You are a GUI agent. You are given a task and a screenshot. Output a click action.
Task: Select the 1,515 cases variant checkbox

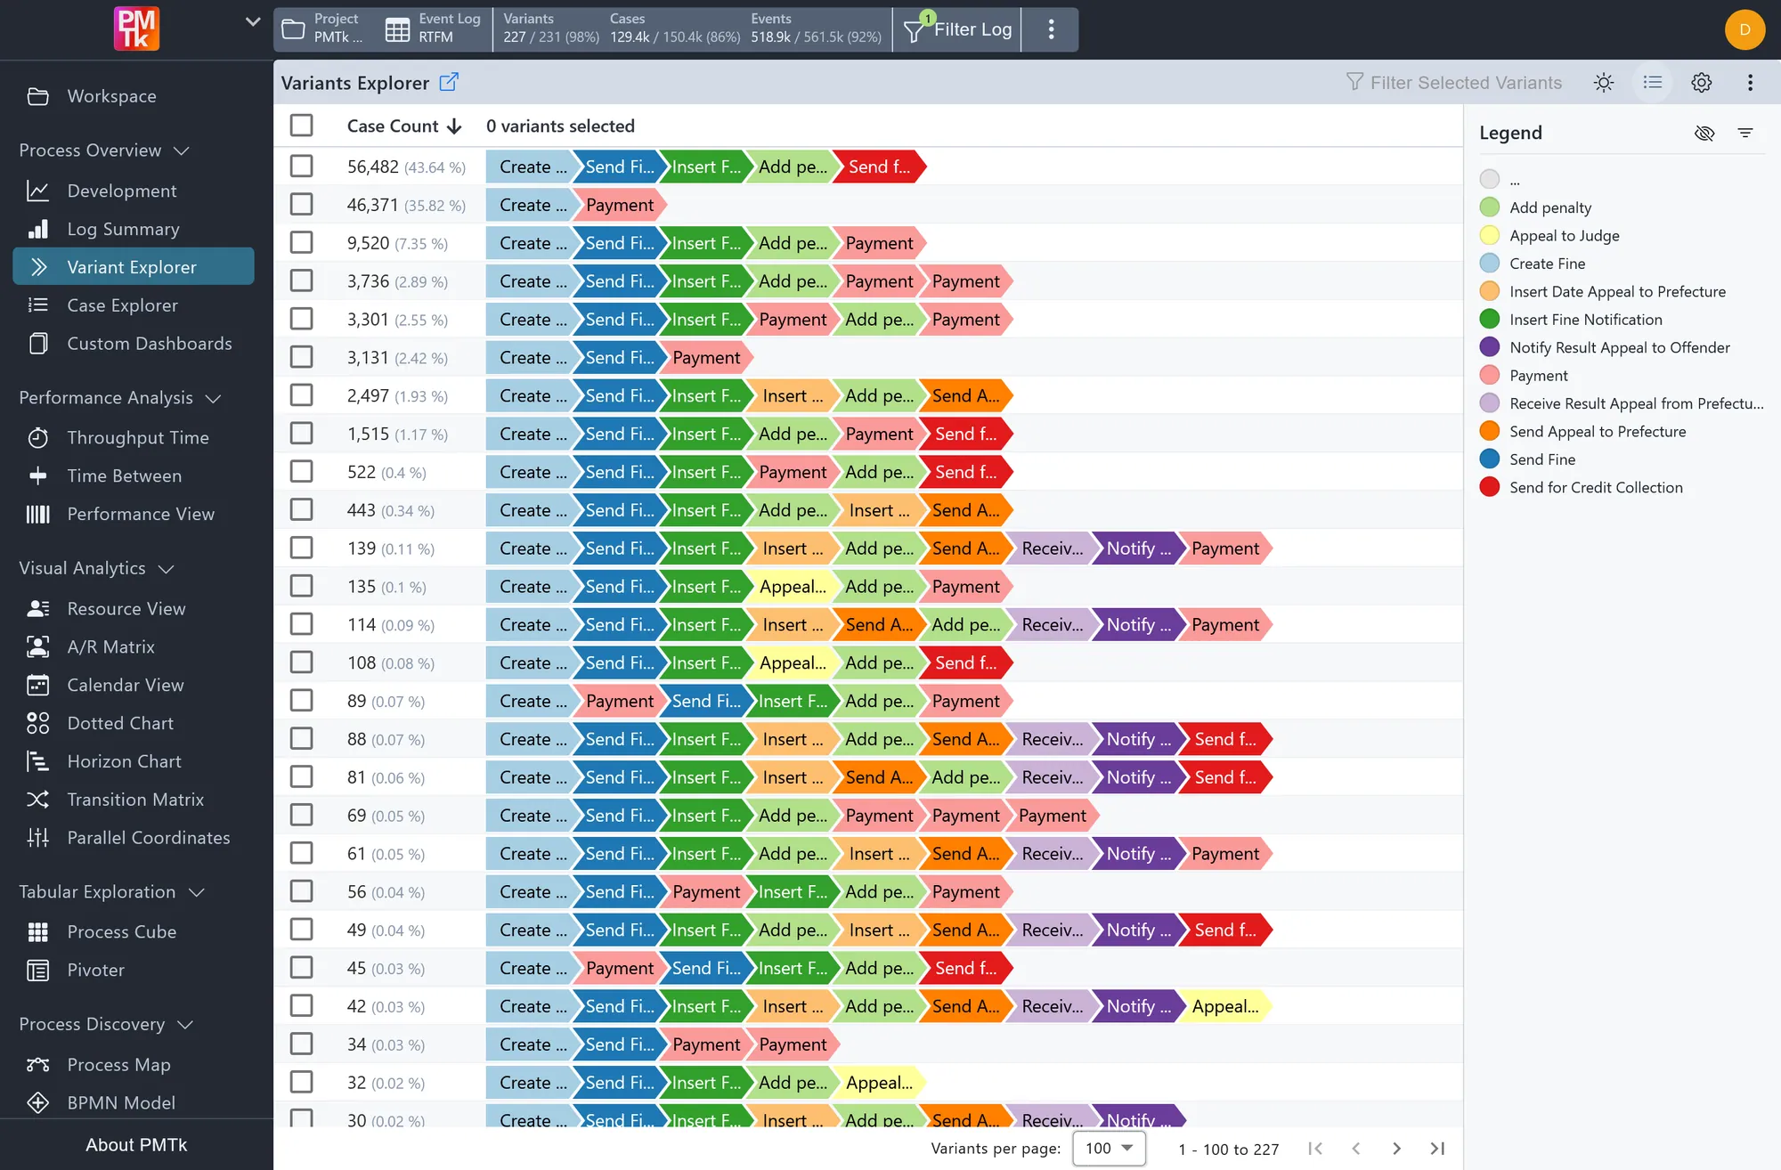coord(302,434)
